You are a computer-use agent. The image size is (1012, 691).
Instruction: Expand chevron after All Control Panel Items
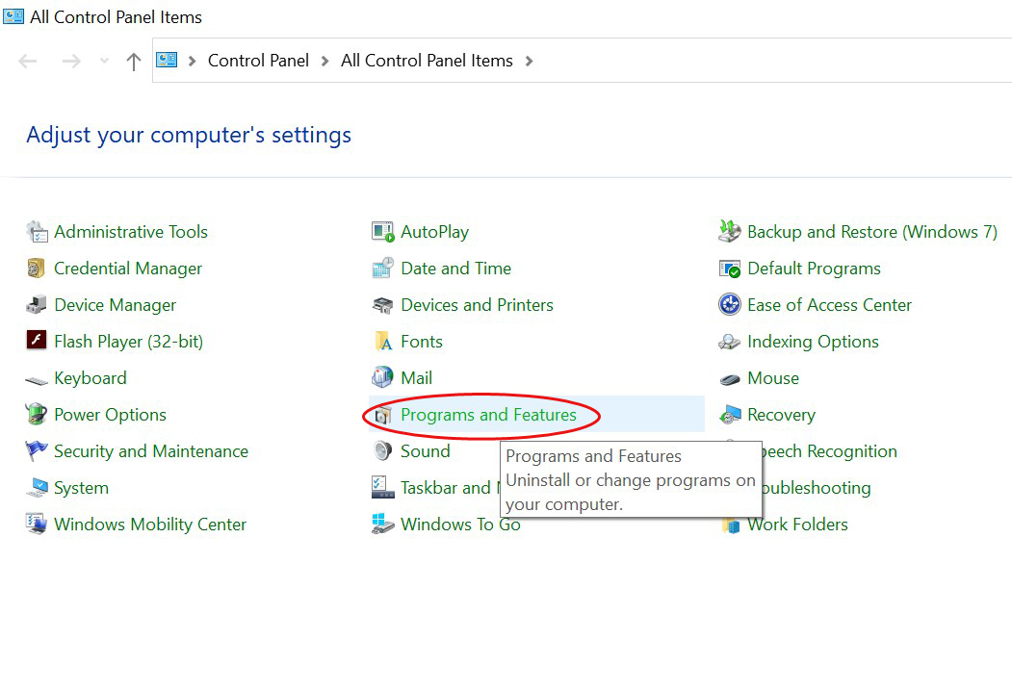(529, 61)
